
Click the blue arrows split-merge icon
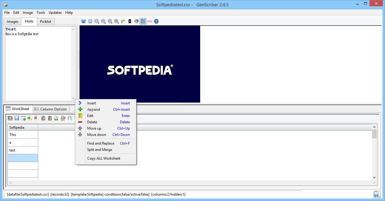point(70,118)
